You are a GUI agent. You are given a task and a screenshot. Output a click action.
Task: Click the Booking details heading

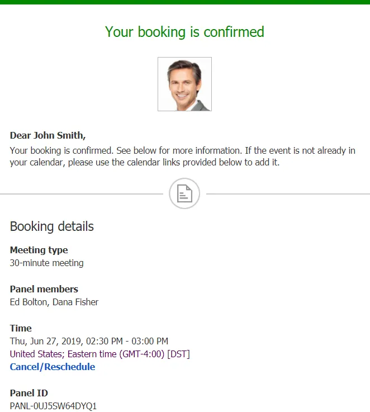tap(52, 226)
